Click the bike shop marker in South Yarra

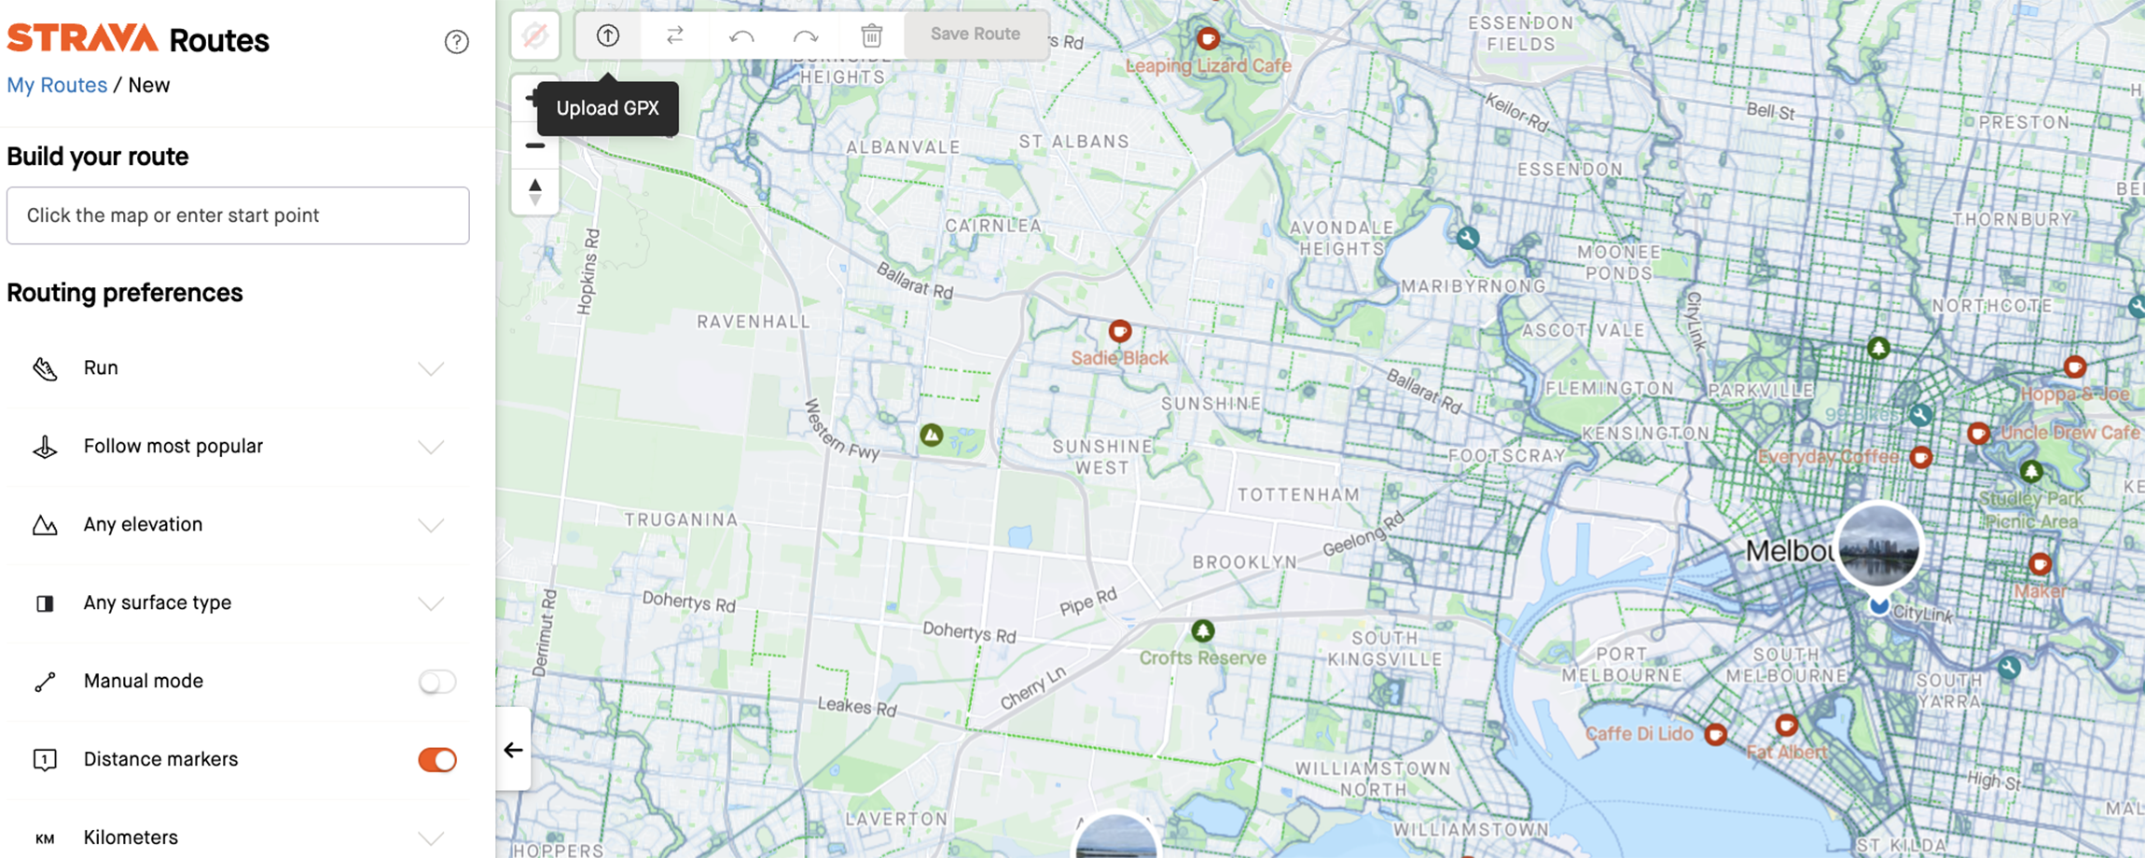pyautogui.click(x=2009, y=668)
